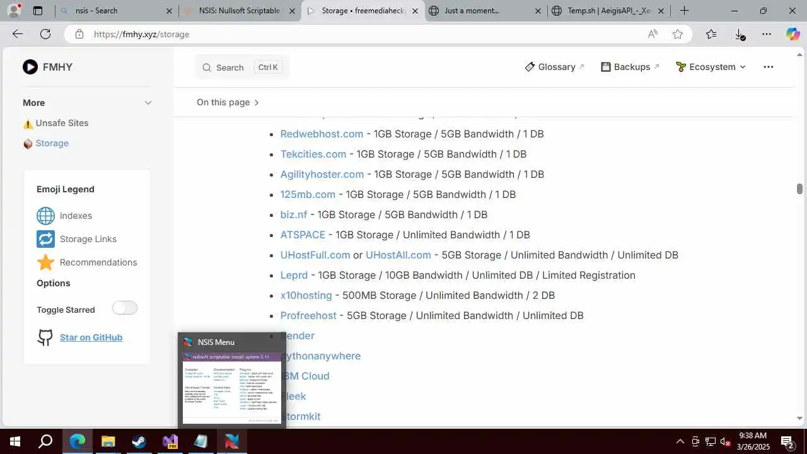The image size is (807, 454).
Task: Open the extra navigation three-dots menu
Action: coord(768,67)
